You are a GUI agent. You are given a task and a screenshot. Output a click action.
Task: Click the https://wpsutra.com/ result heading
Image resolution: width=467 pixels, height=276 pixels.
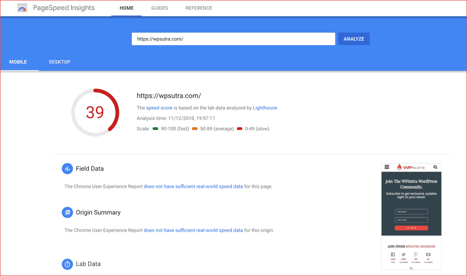pyautogui.click(x=169, y=96)
